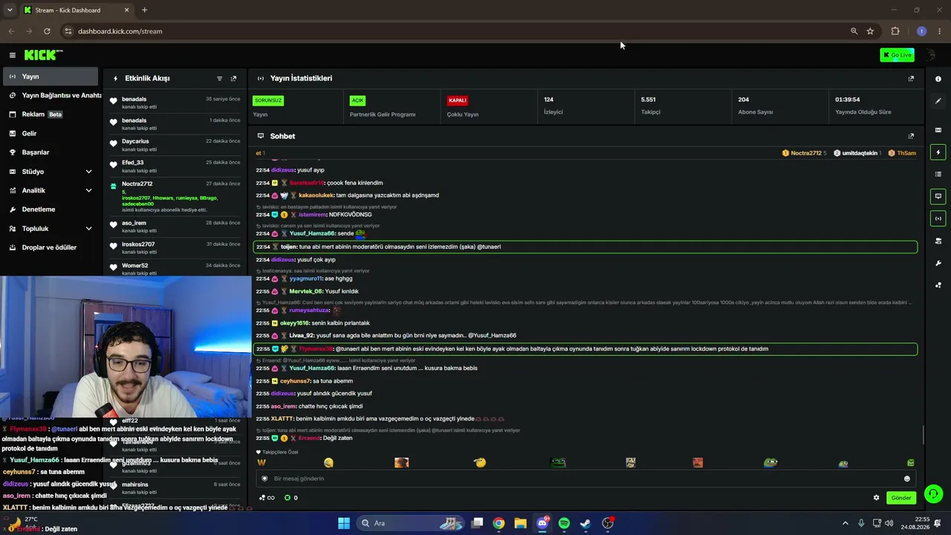951x535 pixels.
Task: Click username okeyy1616 in chat
Action: point(294,323)
